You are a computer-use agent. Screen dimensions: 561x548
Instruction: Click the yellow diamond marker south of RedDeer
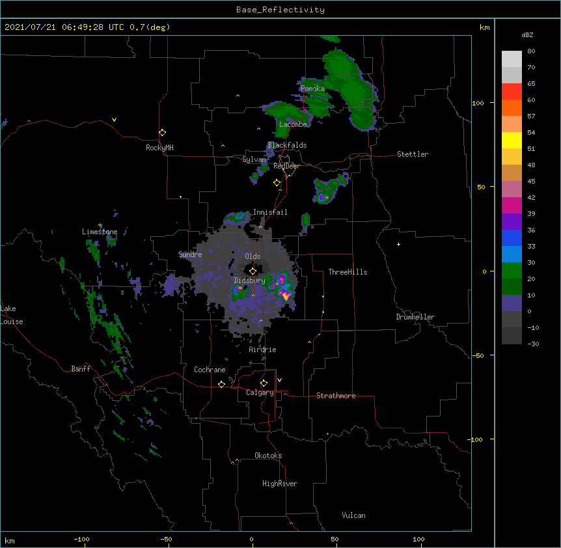coord(277,183)
